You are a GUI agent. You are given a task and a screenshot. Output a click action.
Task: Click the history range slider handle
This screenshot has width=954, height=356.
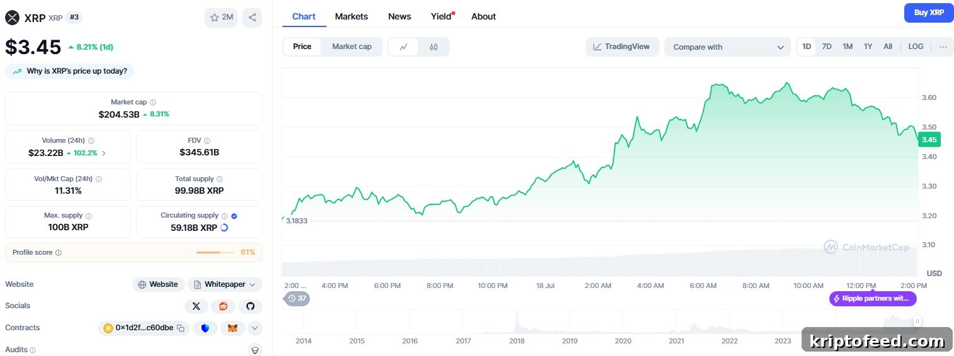917,321
